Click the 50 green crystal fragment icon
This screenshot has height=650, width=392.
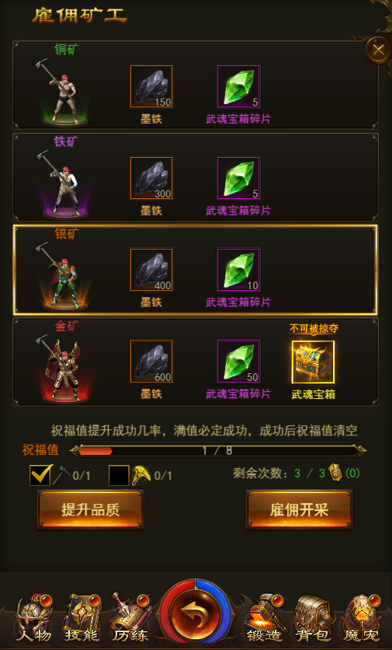tap(239, 362)
